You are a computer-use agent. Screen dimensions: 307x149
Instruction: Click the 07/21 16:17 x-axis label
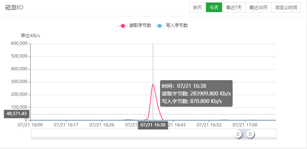click(66, 125)
